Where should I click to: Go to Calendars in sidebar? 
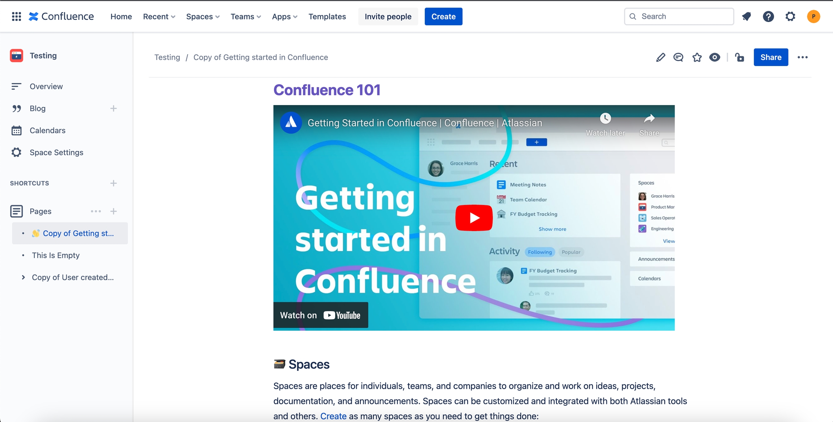47,131
